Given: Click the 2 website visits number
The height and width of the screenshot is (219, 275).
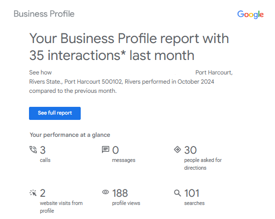Looking at the screenshot, I should 43,193.
